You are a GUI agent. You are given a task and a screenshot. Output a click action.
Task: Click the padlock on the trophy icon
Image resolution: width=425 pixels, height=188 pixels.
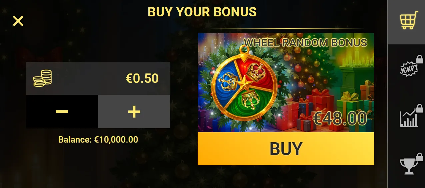click(420, 157)
